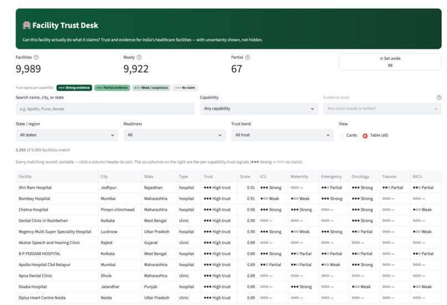447x305 pixels.
Task: Click the hospital logo icon in header
Action: [27, 26]
